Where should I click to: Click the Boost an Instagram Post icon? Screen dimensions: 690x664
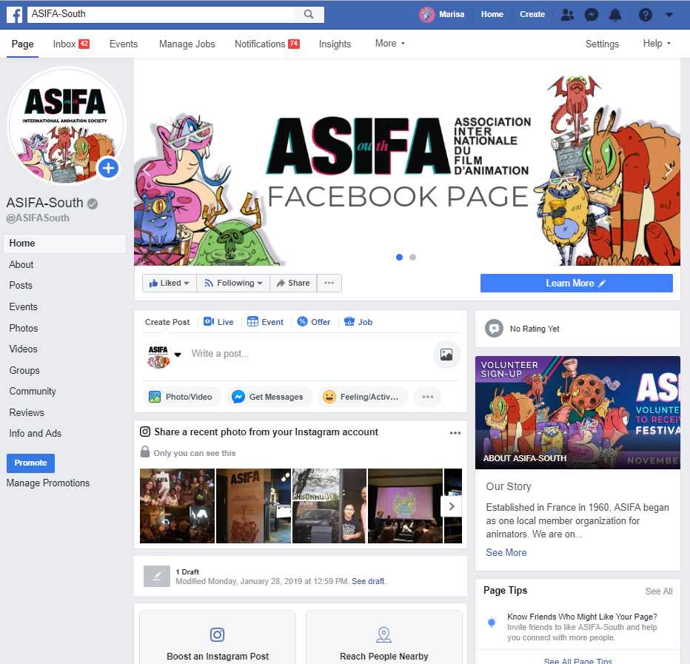click(x=218, y=634)
